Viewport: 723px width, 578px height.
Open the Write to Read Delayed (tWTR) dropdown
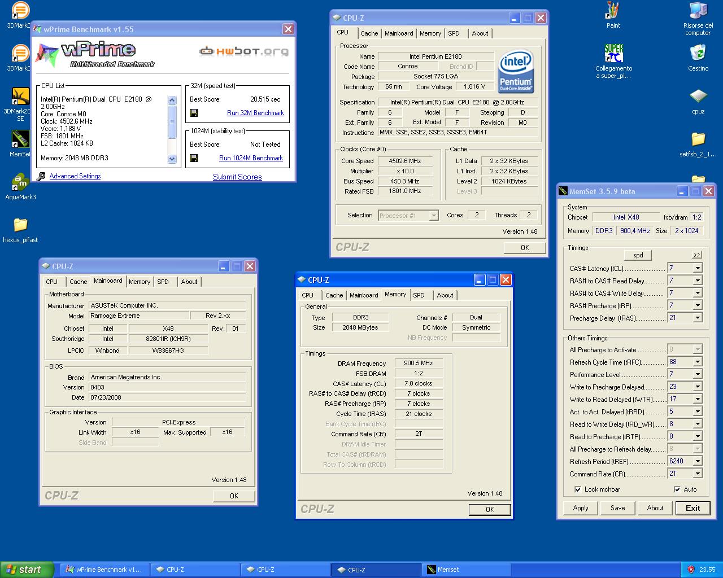(698, 399)
